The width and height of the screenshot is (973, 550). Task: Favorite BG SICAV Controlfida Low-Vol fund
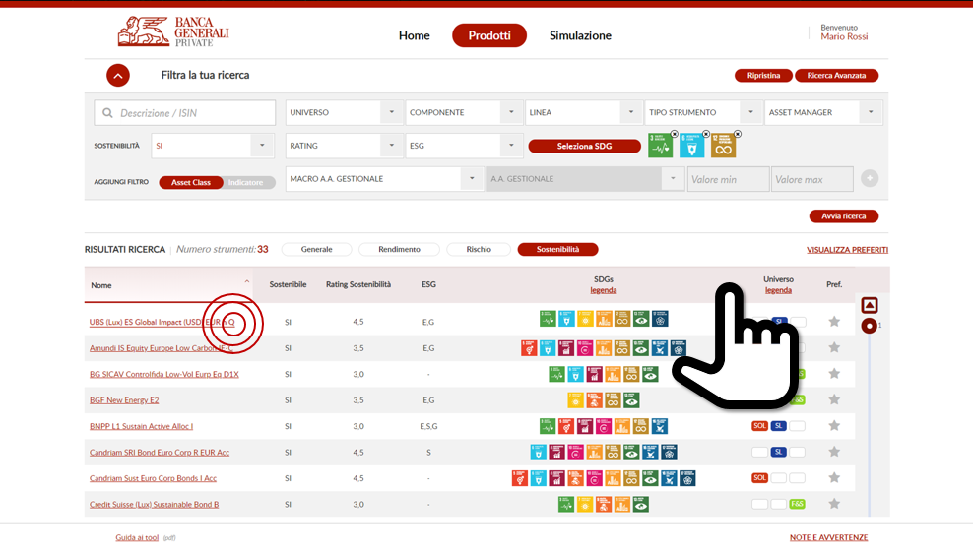(834, 373)
